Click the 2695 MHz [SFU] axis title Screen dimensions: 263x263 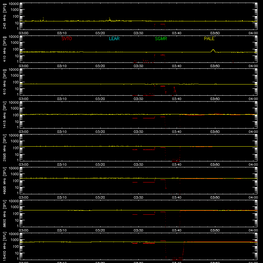click(x=4, y=148)
